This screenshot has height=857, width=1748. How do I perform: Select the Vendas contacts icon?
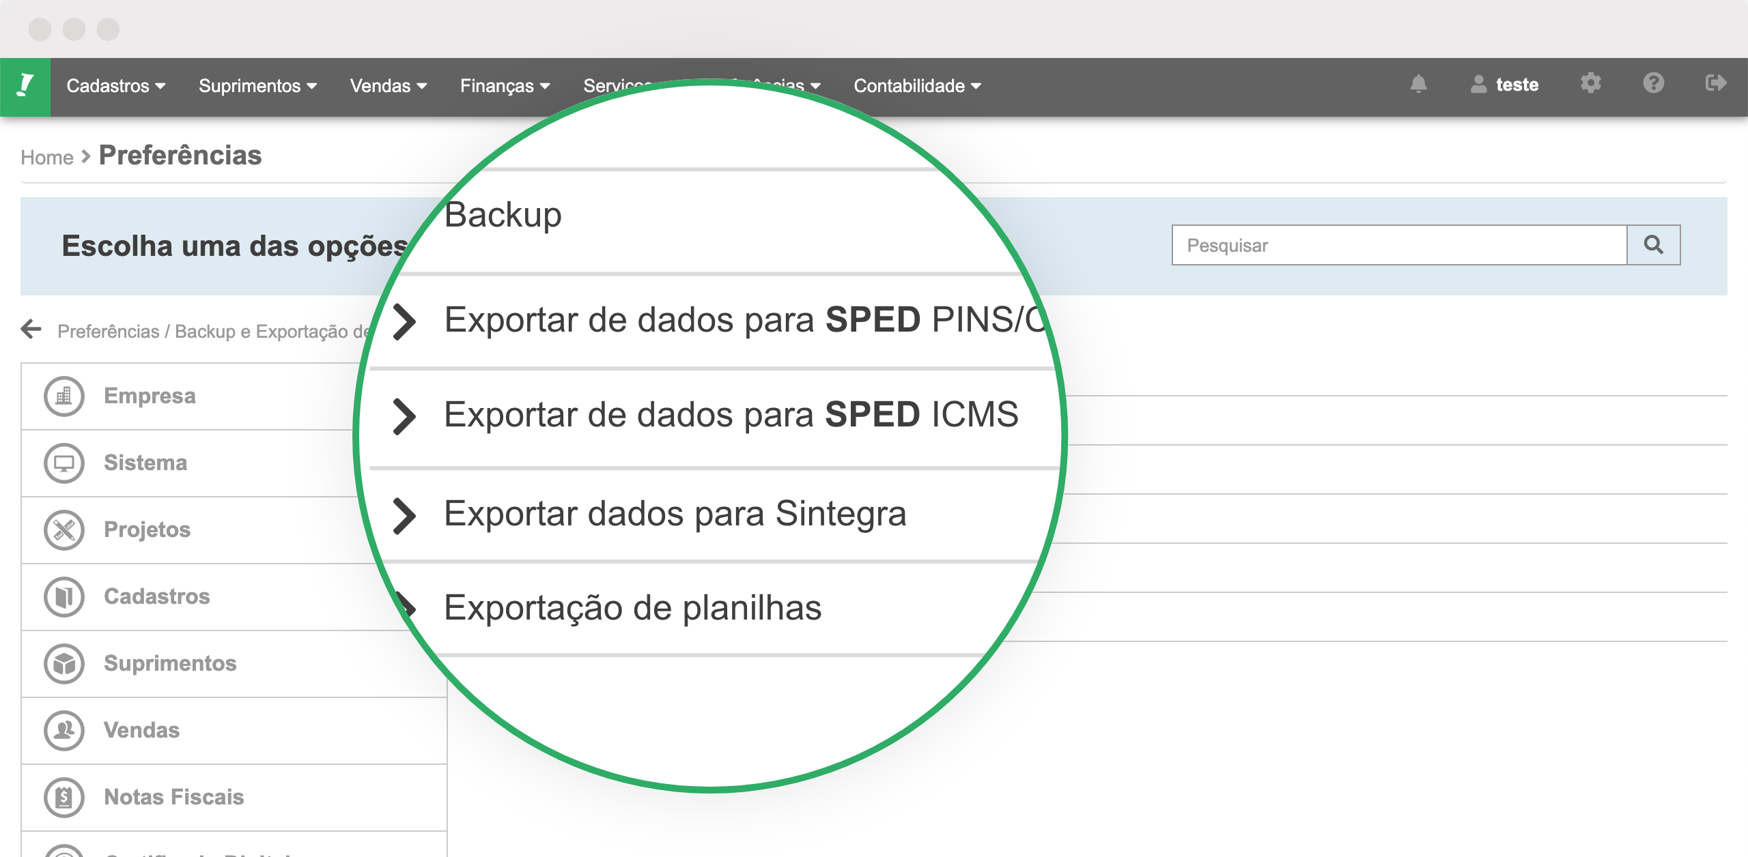click(x=64, y=729)
